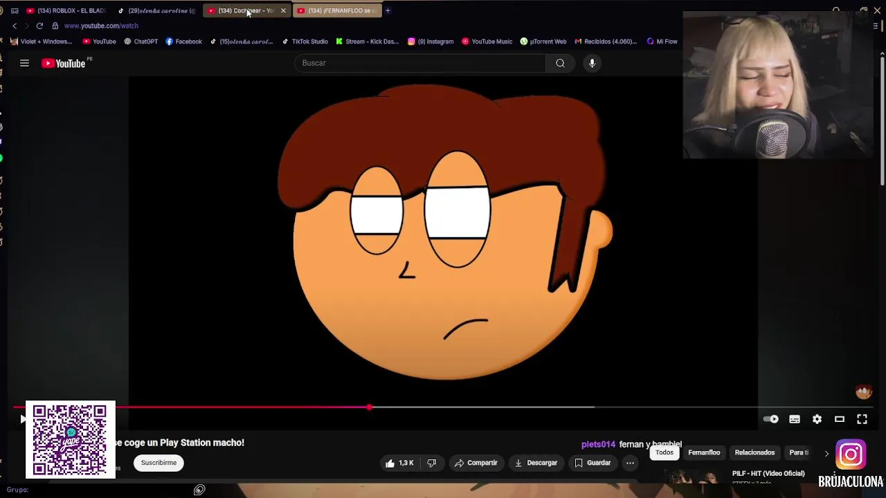Open the (15) olenka carol TikTok bookmark
Image resolution: width=886 pixels, height=498 pixels.
(242, 41)
